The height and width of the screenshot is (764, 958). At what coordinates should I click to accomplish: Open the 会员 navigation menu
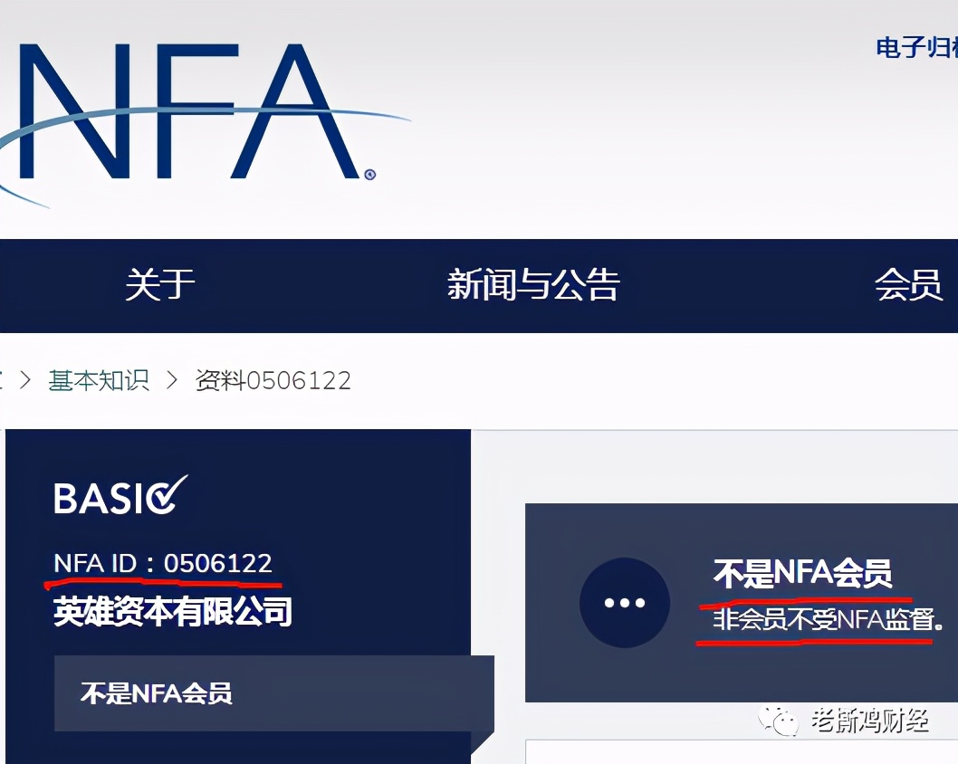(x=908, y=284)
